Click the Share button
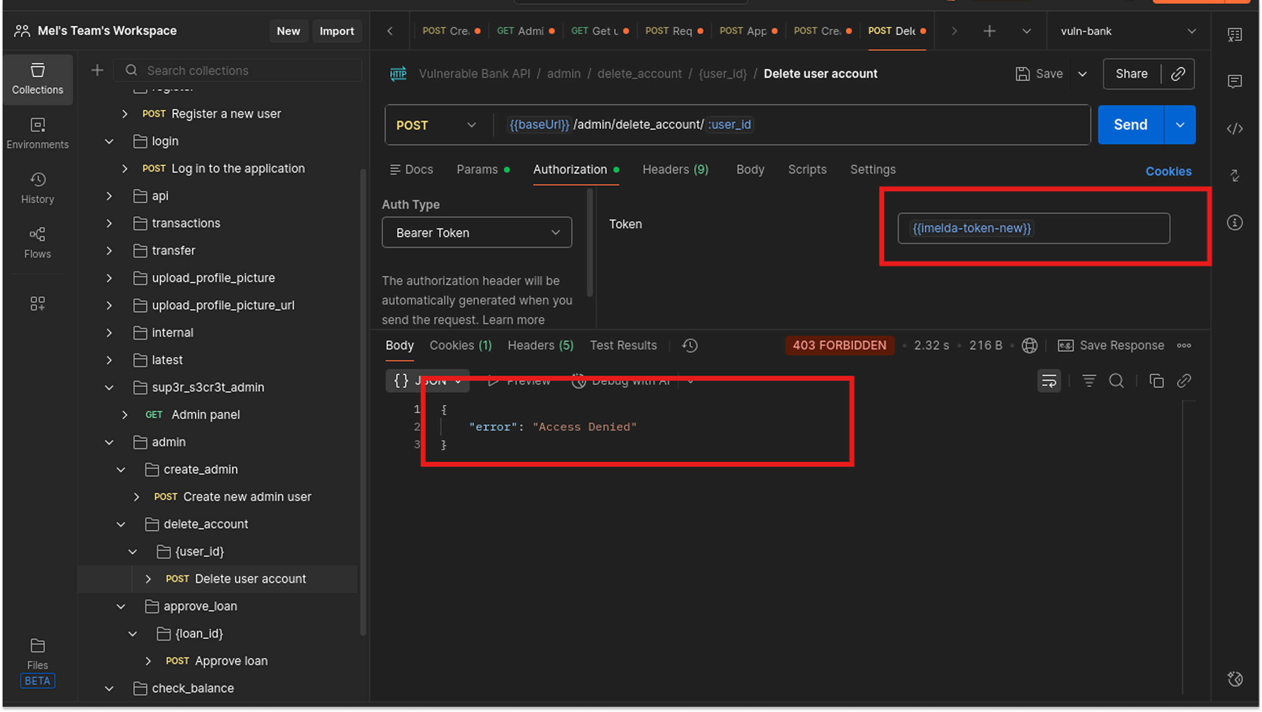1262x712 pixels. (1131, 73)
